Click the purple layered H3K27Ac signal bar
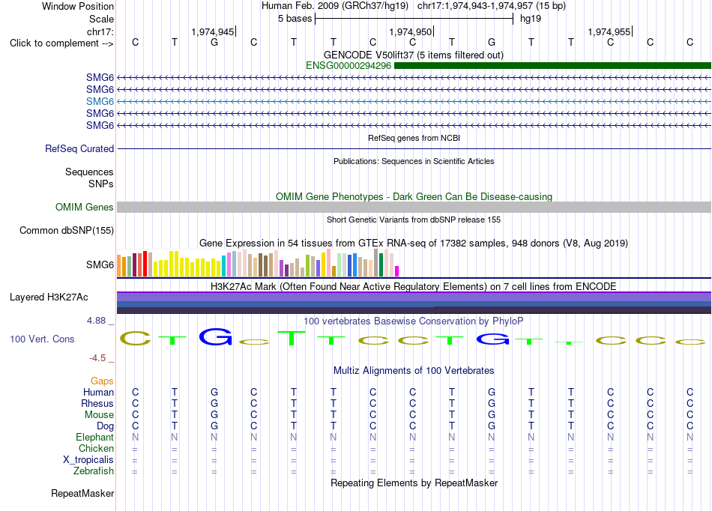The height and width of the screenshot is (511, 712). point(414,297)
